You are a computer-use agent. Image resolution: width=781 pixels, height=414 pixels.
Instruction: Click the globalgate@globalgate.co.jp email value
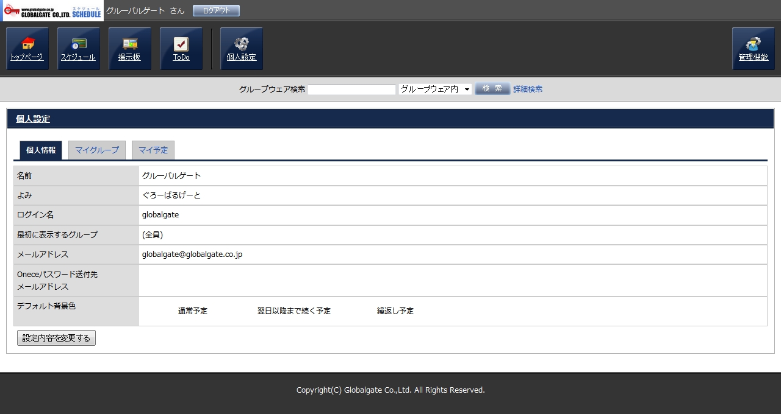click(192, 254)
